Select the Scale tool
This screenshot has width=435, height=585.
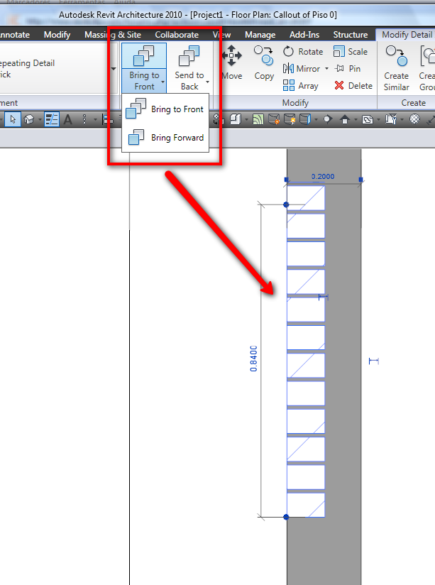point(351,52)
